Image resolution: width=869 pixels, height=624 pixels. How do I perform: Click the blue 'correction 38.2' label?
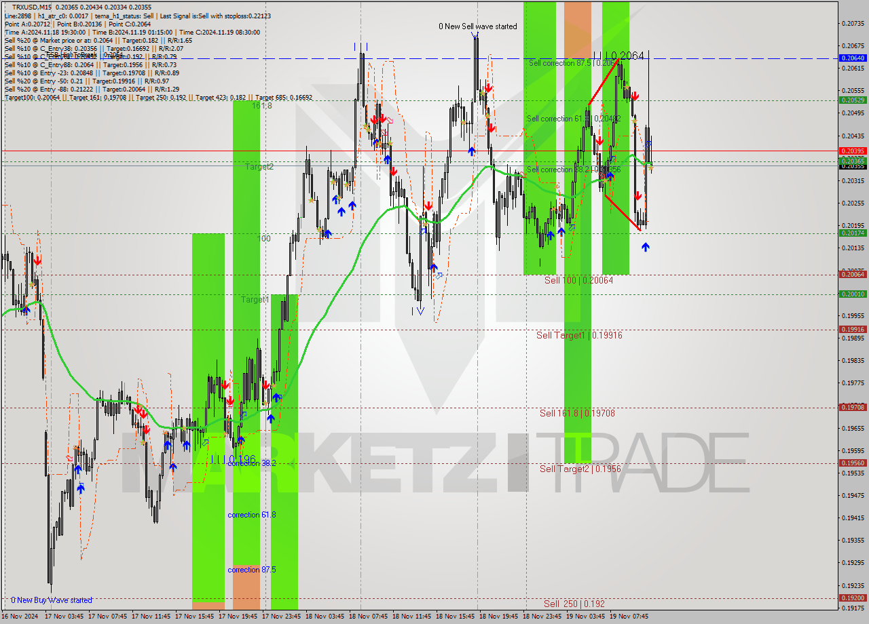(251, 463)
